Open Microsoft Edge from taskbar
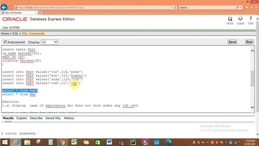This screenshot has width=259, height=146. pos(168,142)
